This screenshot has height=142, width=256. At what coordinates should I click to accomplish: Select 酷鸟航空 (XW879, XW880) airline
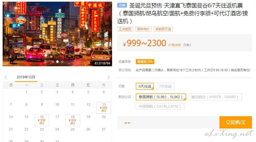pos(215,97)
